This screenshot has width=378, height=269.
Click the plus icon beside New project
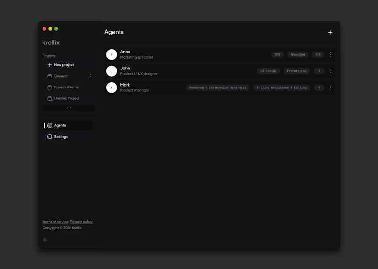tap(50, 65)
